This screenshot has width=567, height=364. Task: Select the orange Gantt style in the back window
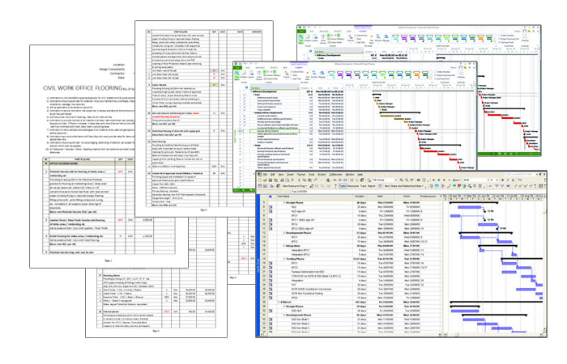(481, 38)
